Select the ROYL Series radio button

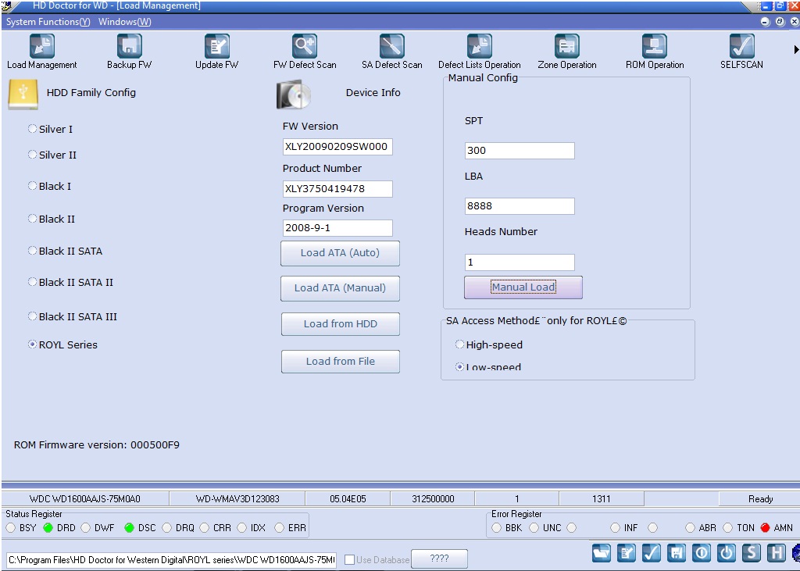click(33, 344)
